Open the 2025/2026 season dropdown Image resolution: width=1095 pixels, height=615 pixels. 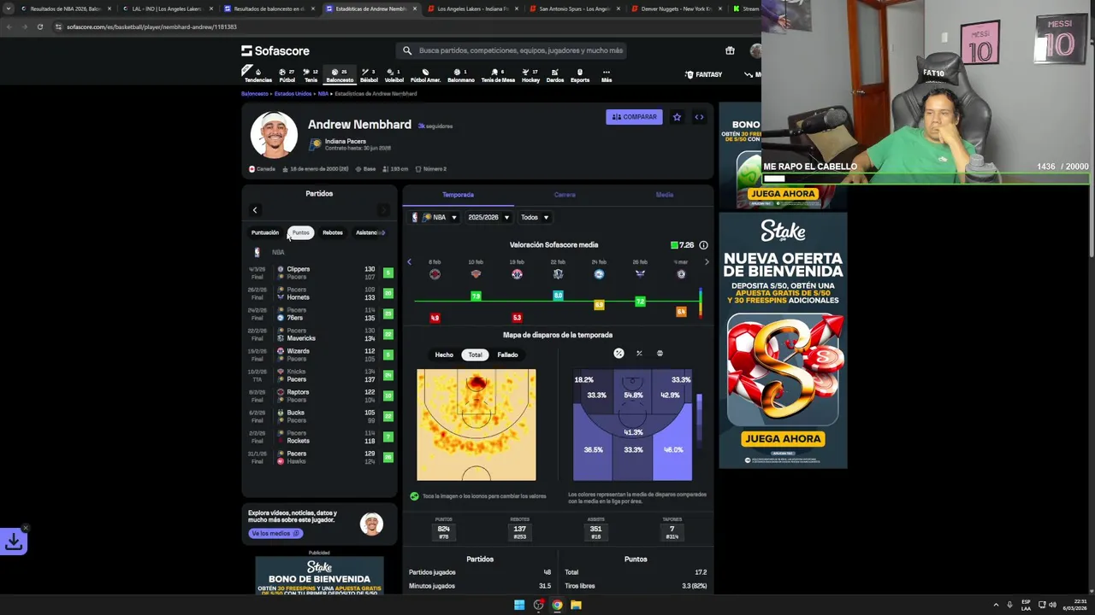(488, 218)
